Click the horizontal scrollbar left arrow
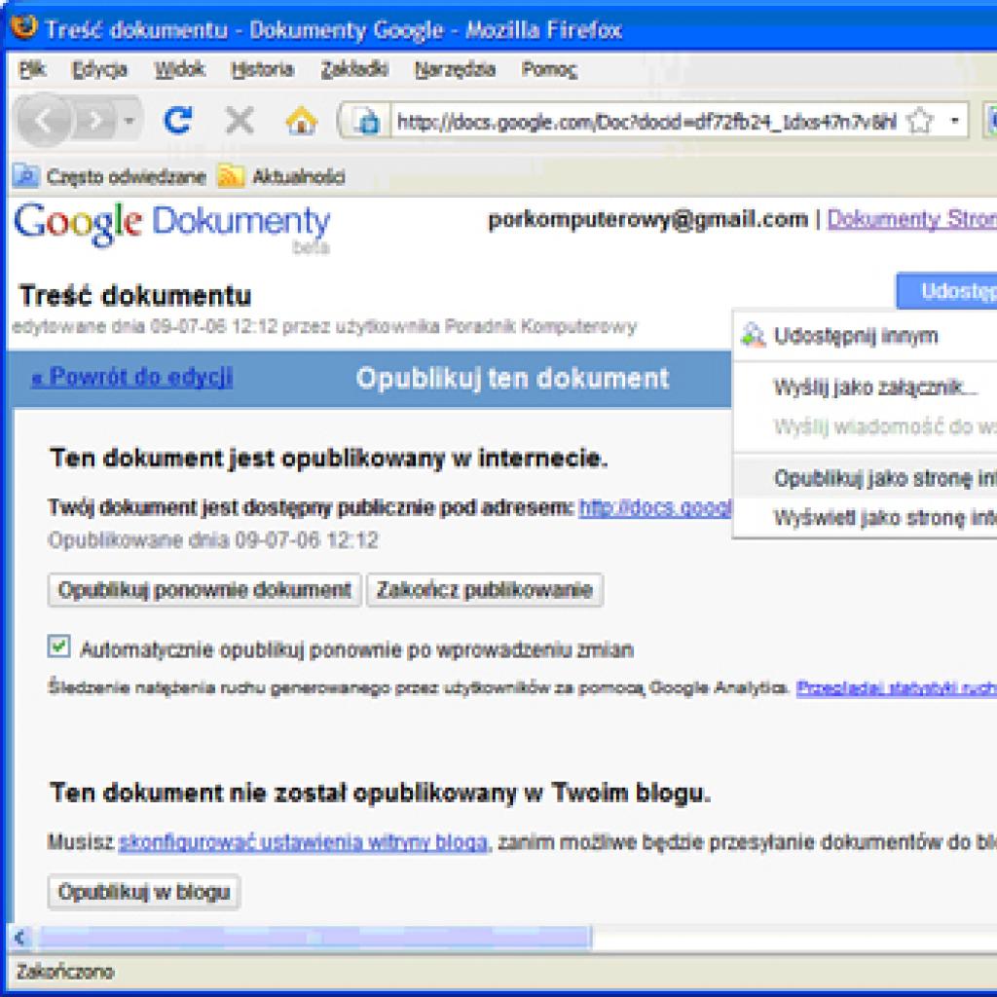The height and width of the screenshot is (997, 997). [x=21, y=938]
